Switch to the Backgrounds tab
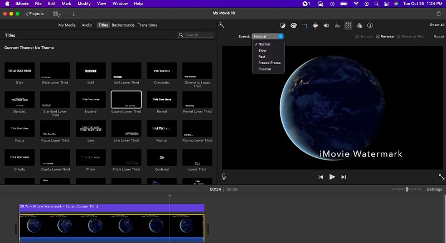This screenshot has height=243, width=446. [x=123, y=25]
